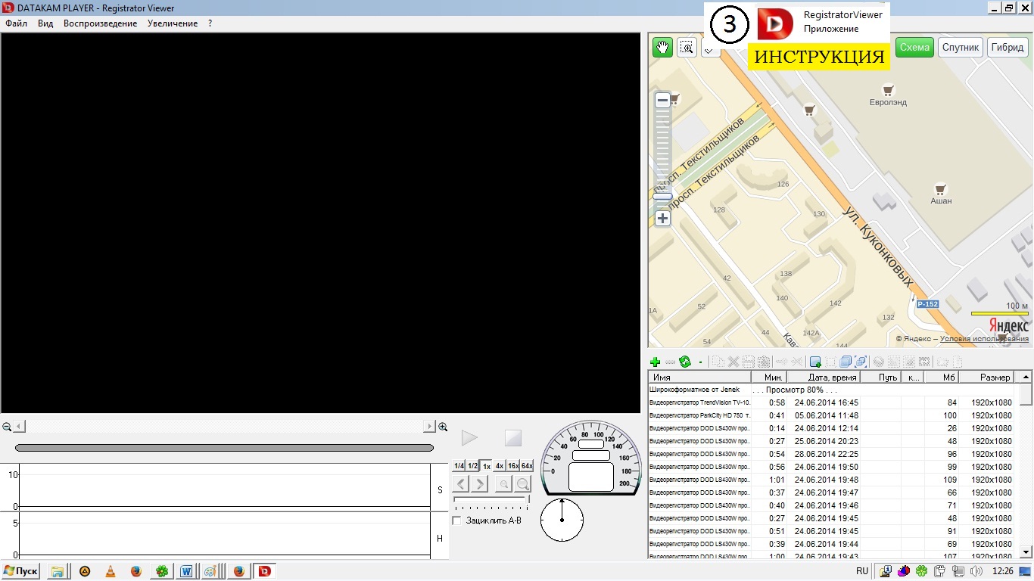Select the hand pan tool on map
Screen dimensions: 1034x581
click(662, 48)
